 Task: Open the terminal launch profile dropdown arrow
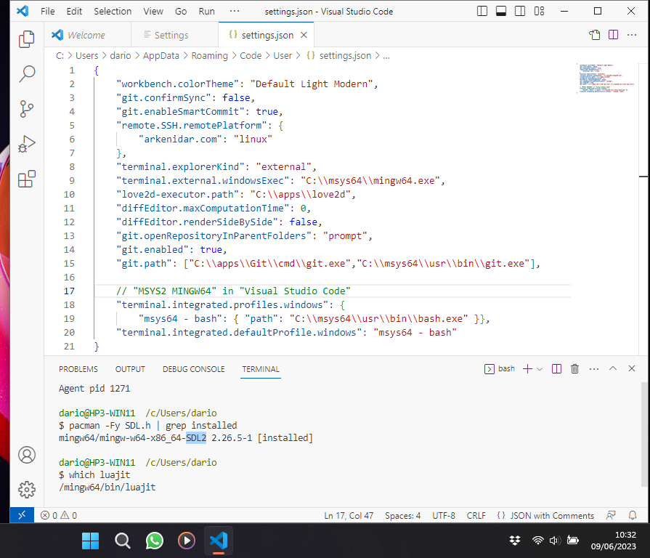point(540,369)
